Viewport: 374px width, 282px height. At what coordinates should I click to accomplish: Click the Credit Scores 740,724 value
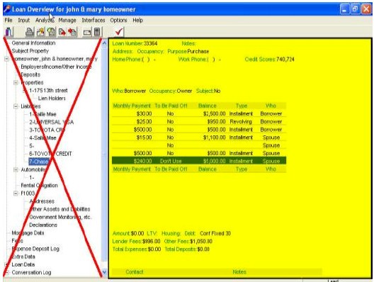click(x=285, y=60)
